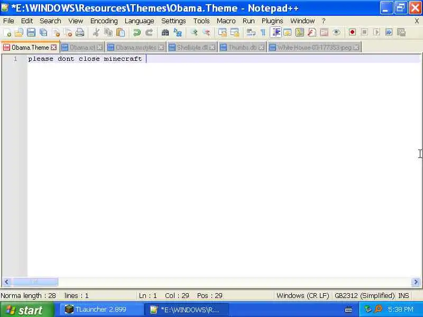Toggle INS insert mode in status bar
This screenshot has width=423, height=317.
pos(403,296)
